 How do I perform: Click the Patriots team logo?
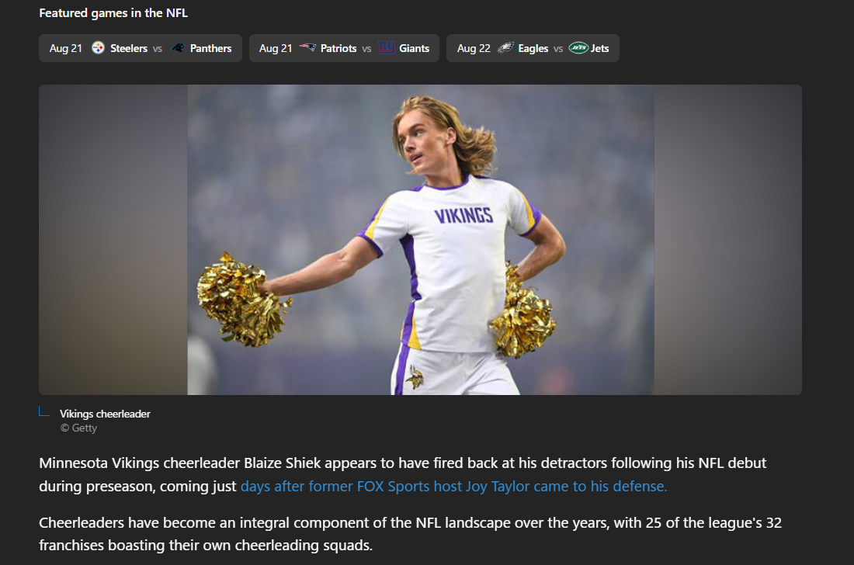click(307, 48)
